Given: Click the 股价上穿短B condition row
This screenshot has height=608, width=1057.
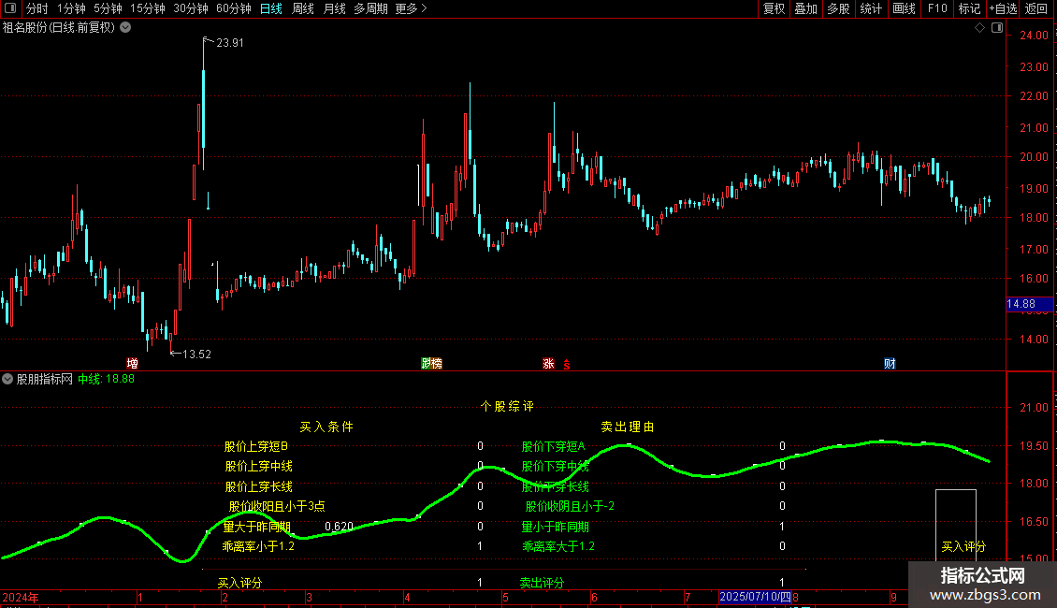Looking at the screenshot, I should click(x=256, y=446).
